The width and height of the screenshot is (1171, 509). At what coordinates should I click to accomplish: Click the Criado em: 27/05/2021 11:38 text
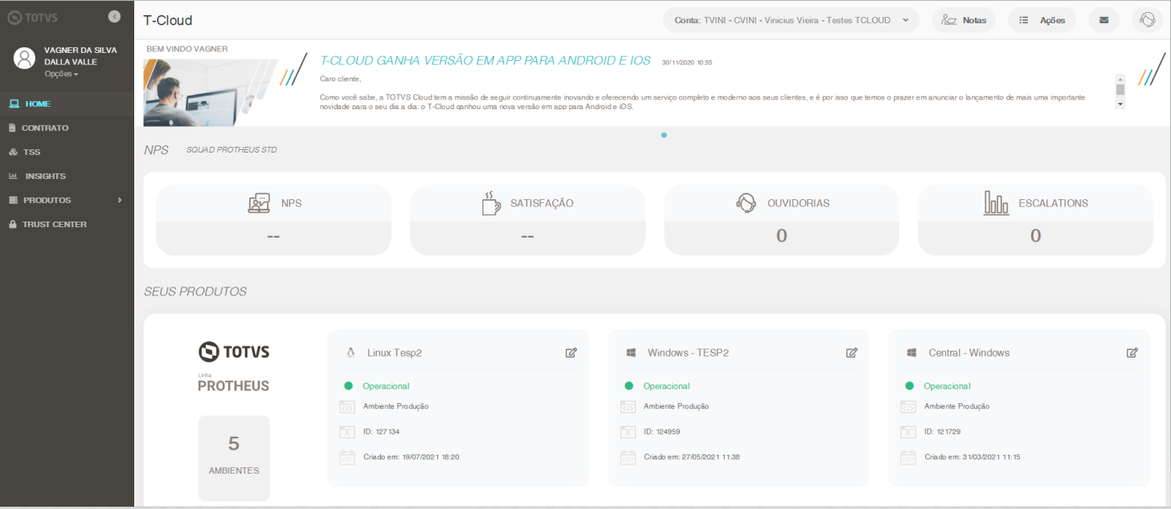(x=692, y=457)
